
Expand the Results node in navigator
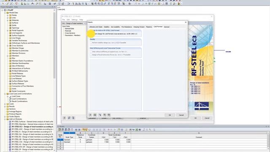pos(5,106)
